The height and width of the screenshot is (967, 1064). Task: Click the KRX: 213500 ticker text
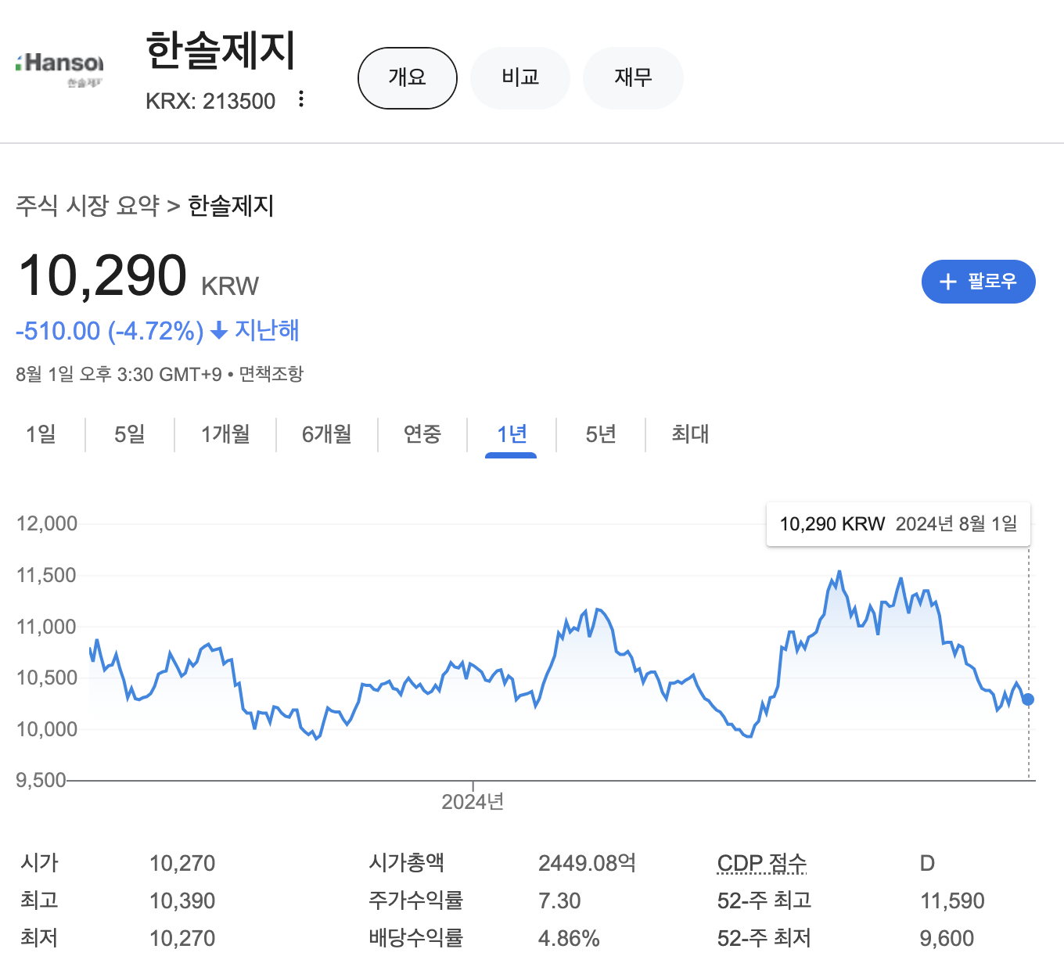coord(210,101)
